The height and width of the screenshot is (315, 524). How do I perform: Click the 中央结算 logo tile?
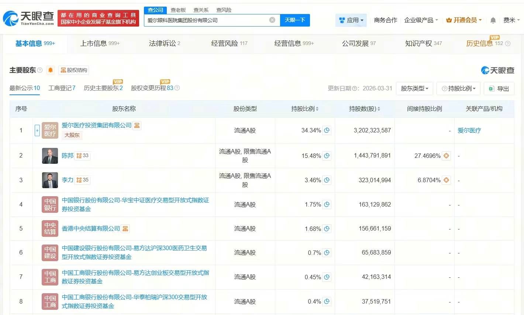tap(50, 229)
